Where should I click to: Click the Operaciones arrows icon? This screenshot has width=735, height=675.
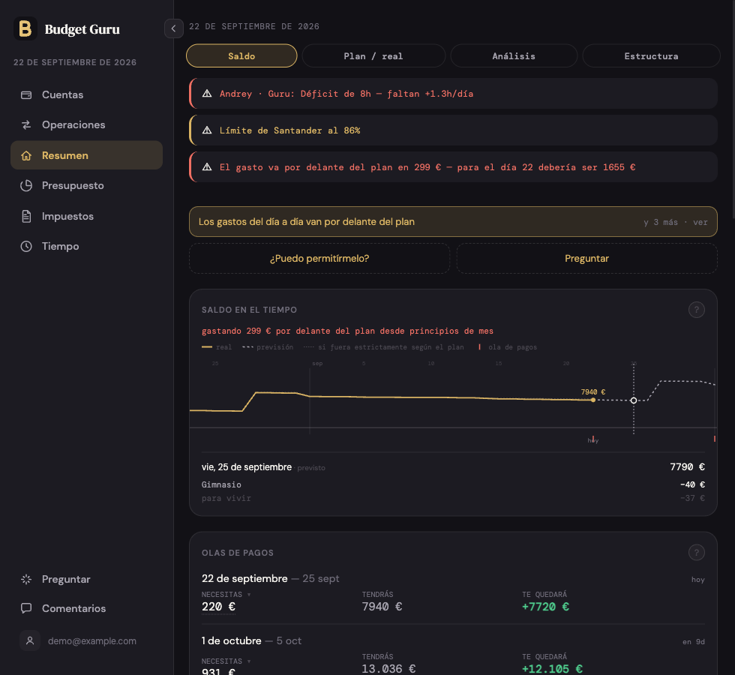click(x=26, y=124)
